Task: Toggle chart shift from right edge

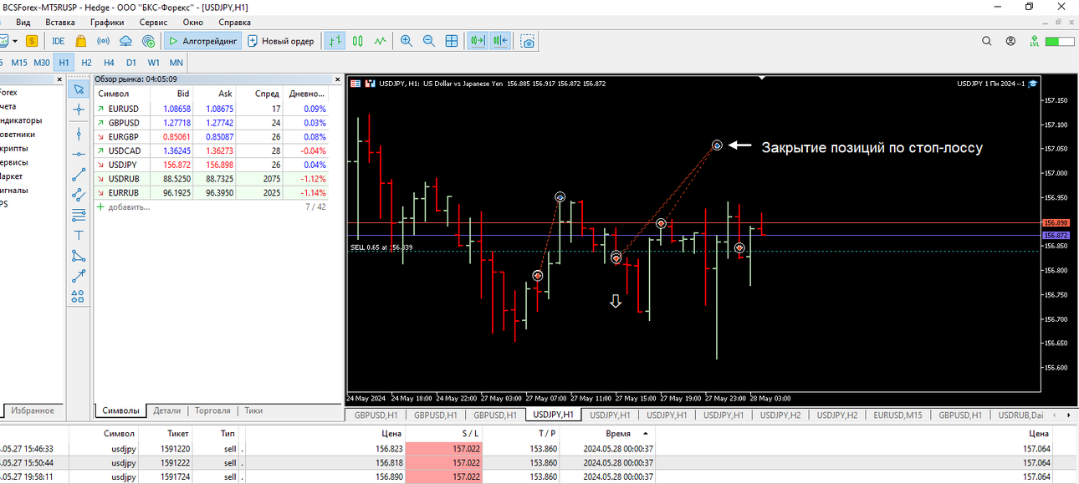Action: point(500,40)
